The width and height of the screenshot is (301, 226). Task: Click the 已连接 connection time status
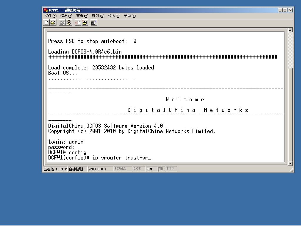pyautogui.click(x=55, y=169)
